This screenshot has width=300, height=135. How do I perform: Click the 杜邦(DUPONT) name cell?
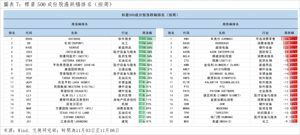[x=74, y=43]
